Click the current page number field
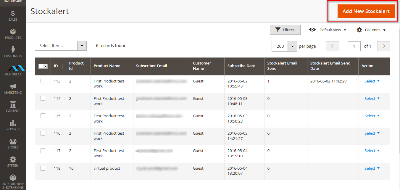 click(354, 46)
